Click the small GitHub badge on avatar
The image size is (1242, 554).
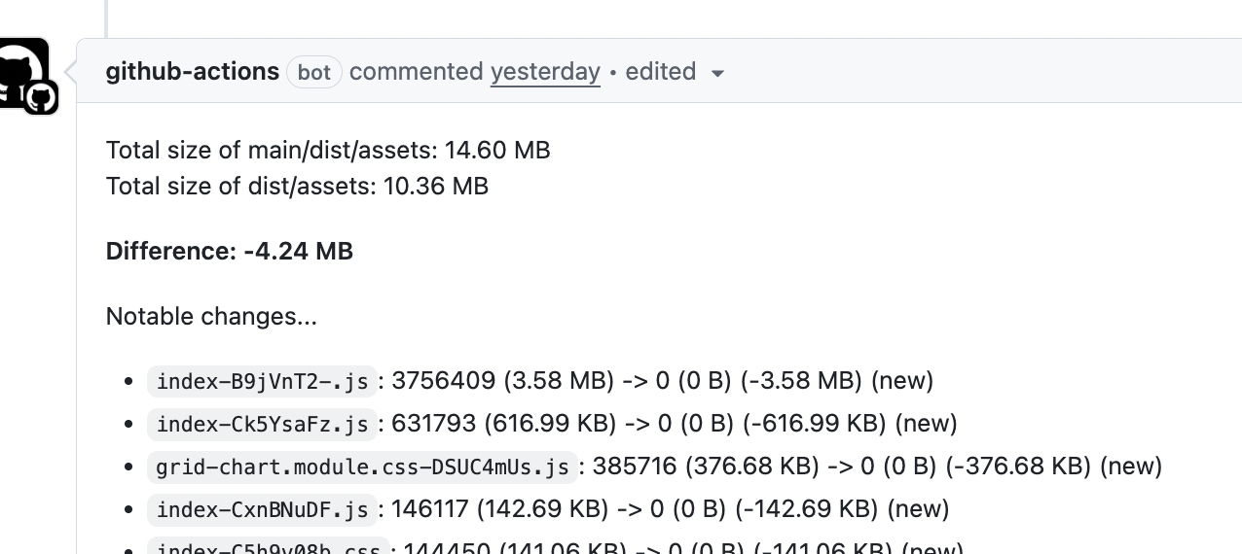[40, 97]
